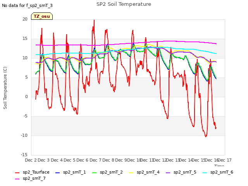Select the sp2_smT_6 legend entry
Image resolution: width=248 pixels, height=186 pixels.
click(218, 172)
